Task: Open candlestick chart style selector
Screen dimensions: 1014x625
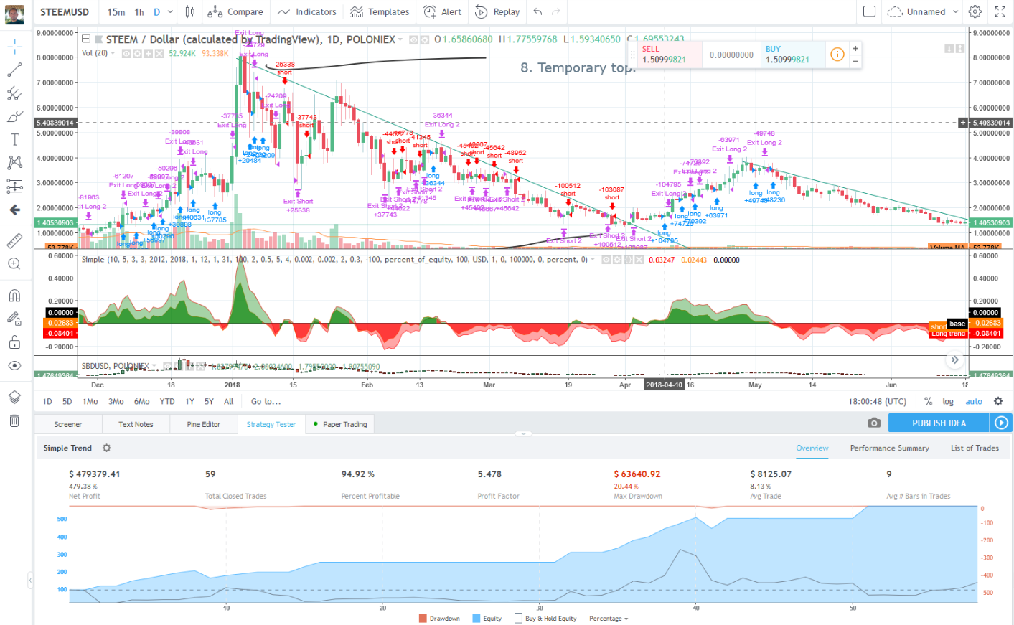Action: [189, 11]
